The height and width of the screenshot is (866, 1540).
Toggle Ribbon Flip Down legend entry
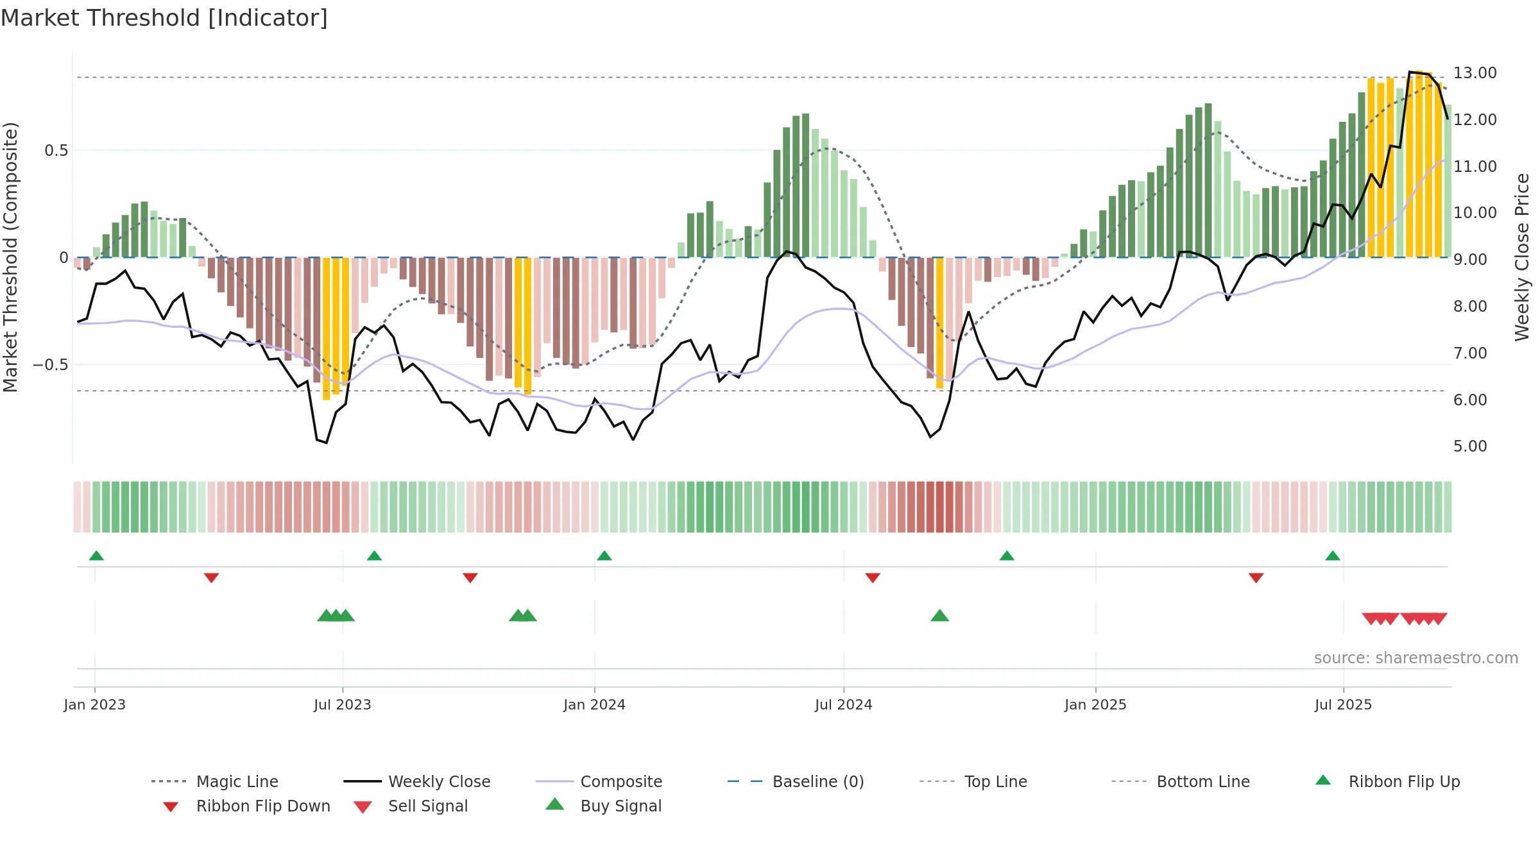point(246,806)
